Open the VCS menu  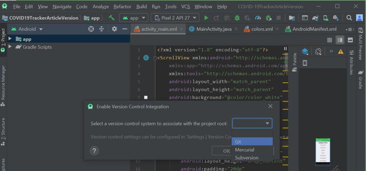click(x=186, y=6)
